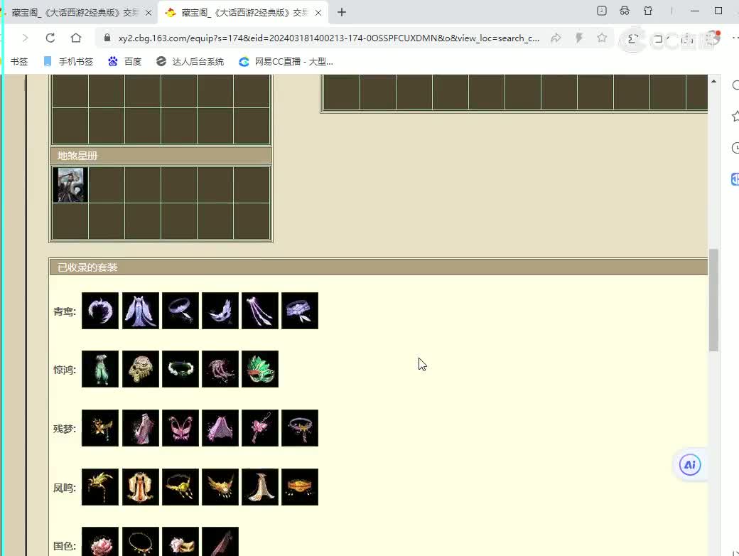Select the 凤鸣 golden winged mask item
Viewport: 739px width, 556px height.
[220, 487]
